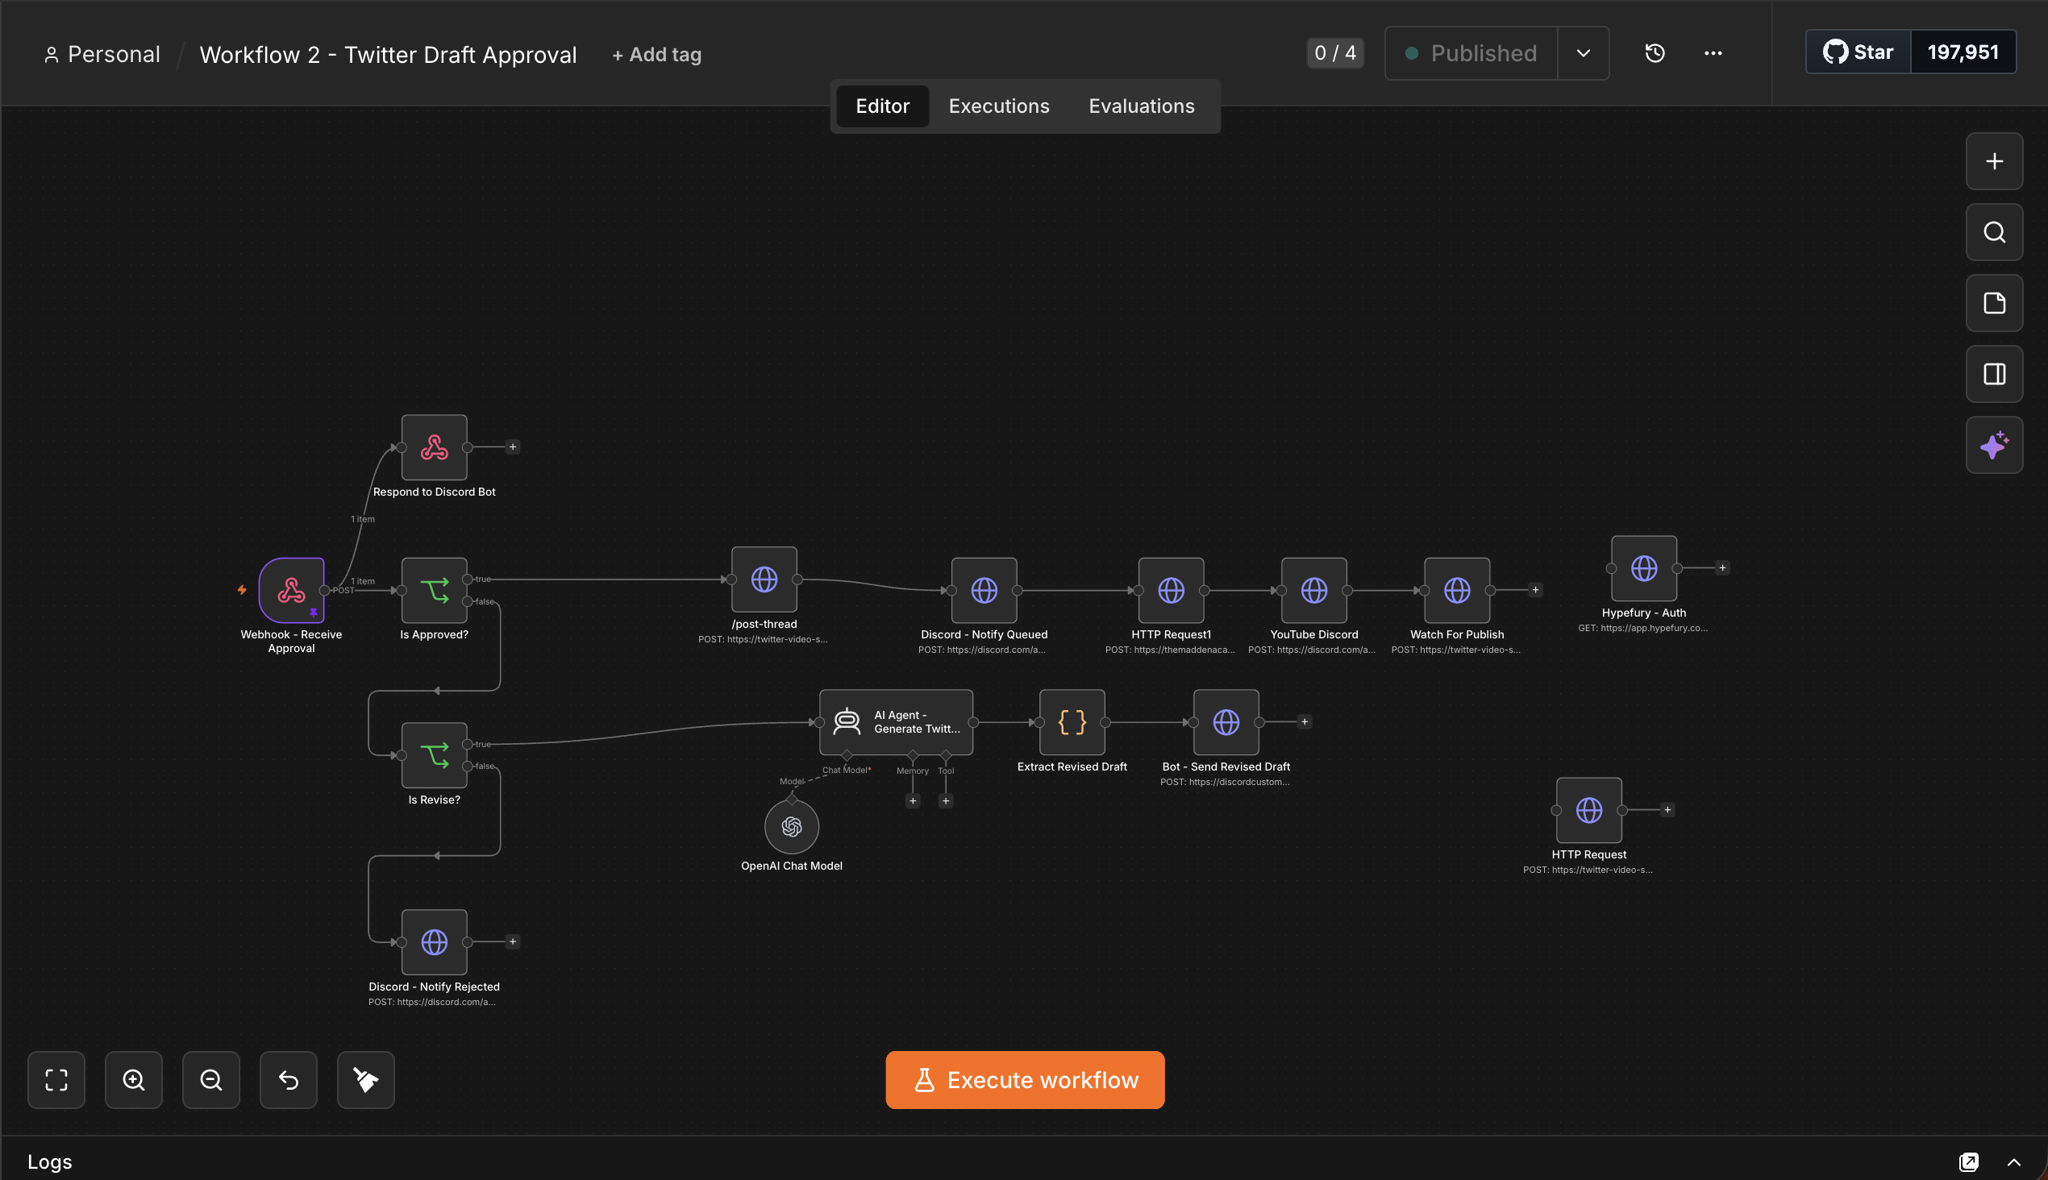Screen dimensions: 2048x1180
Task: Edit the workflow name Twitter Draft Approval
Action: tap(388, 54)
